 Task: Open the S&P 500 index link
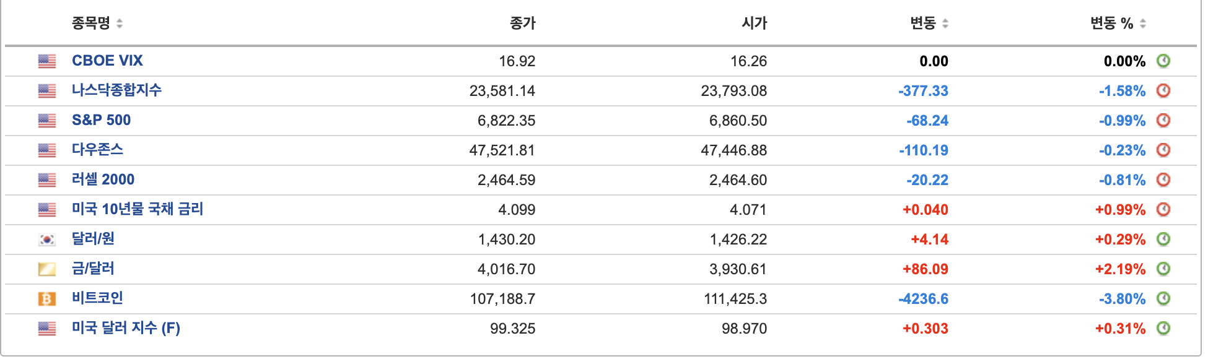(101, 119)
